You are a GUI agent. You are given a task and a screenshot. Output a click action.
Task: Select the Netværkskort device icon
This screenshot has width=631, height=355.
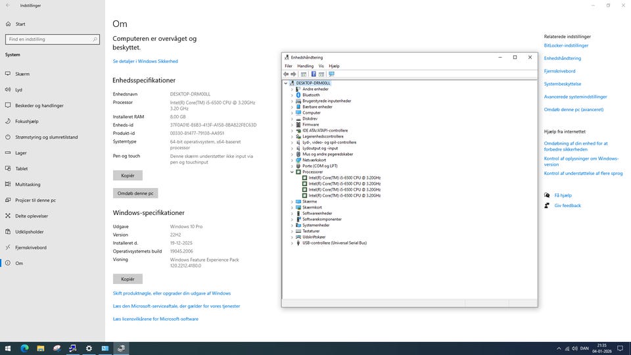coord(298,160)
